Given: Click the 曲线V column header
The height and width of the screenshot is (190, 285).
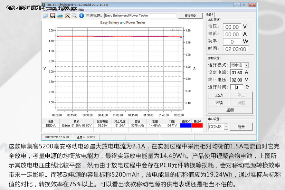Looking at the screenshot, I should click(x=186, y=121).
